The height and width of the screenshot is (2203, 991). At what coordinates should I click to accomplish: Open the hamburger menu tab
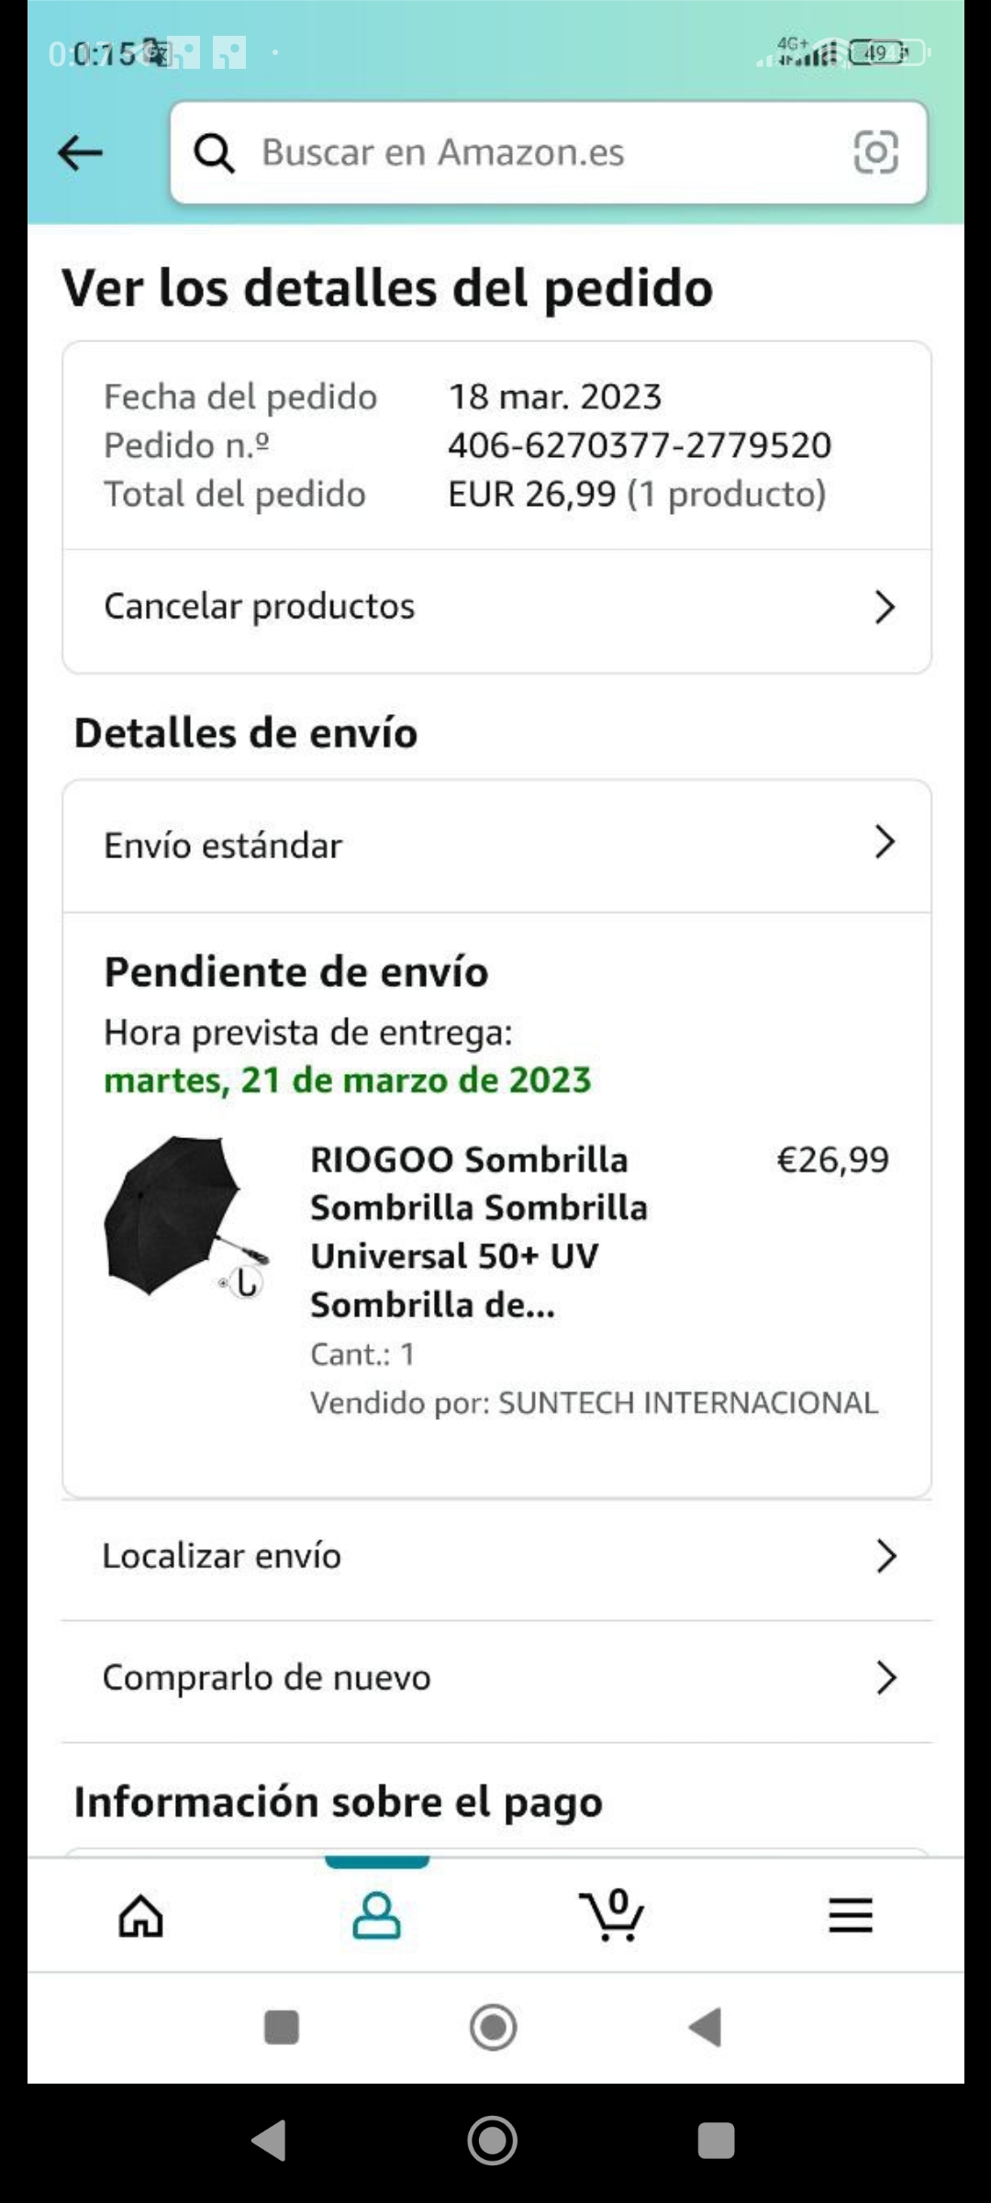(850, 1917)
